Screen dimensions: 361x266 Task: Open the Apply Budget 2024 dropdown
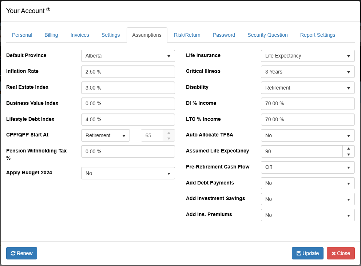[128, 173]
